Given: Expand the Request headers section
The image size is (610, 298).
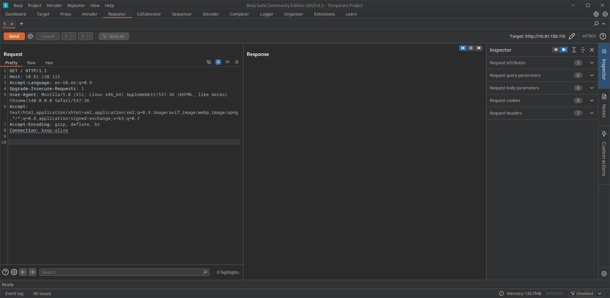Looking at the screenshot, I should pos(591,113).
